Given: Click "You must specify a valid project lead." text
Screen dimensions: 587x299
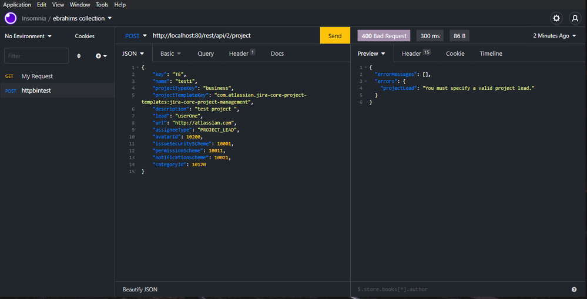Looking at the screenshot, I should click(x=478, y=88).
